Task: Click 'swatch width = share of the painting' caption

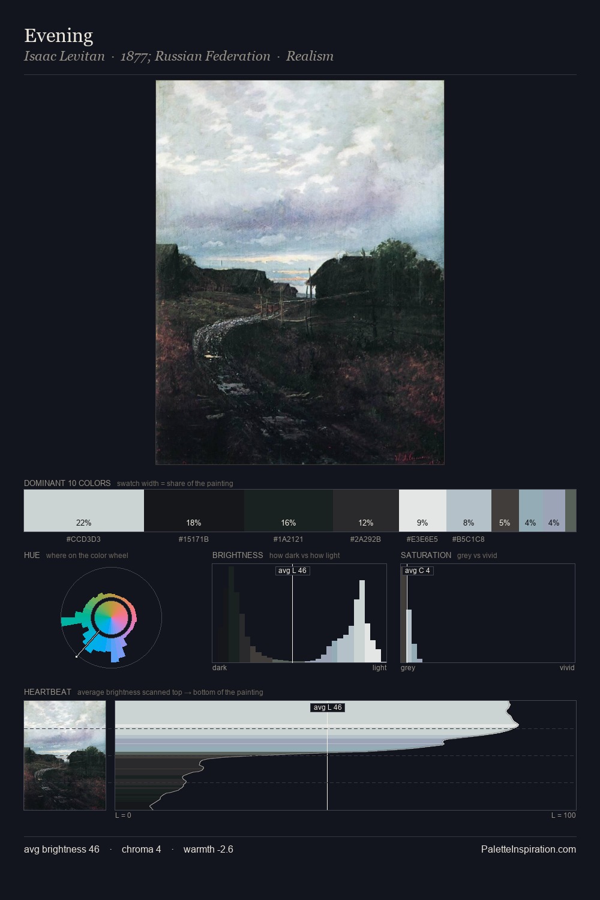Action: point(175,484)
